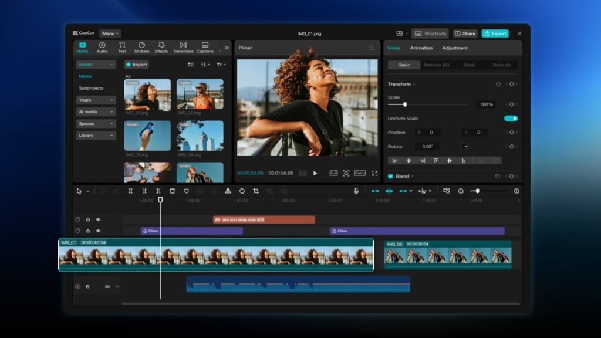Add a keyframe for Scale
Viewport: 601px width, 338px height.
click(x=511, y=104)
